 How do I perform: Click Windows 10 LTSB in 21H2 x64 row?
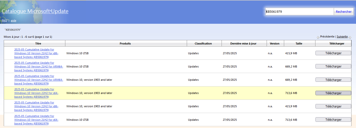77,120
